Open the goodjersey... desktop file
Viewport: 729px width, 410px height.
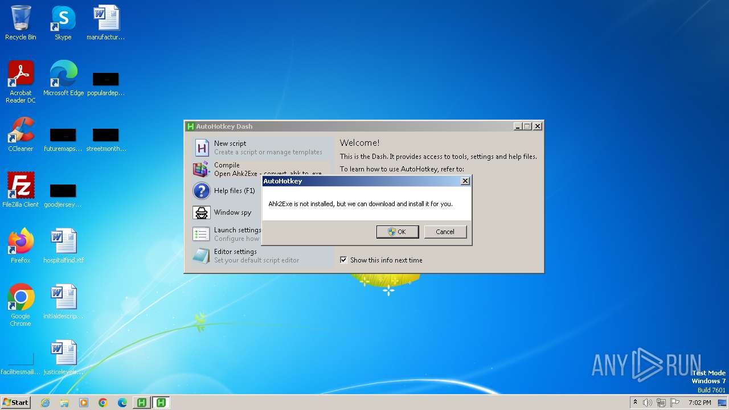pyautogui.click(x=63, y=195)
